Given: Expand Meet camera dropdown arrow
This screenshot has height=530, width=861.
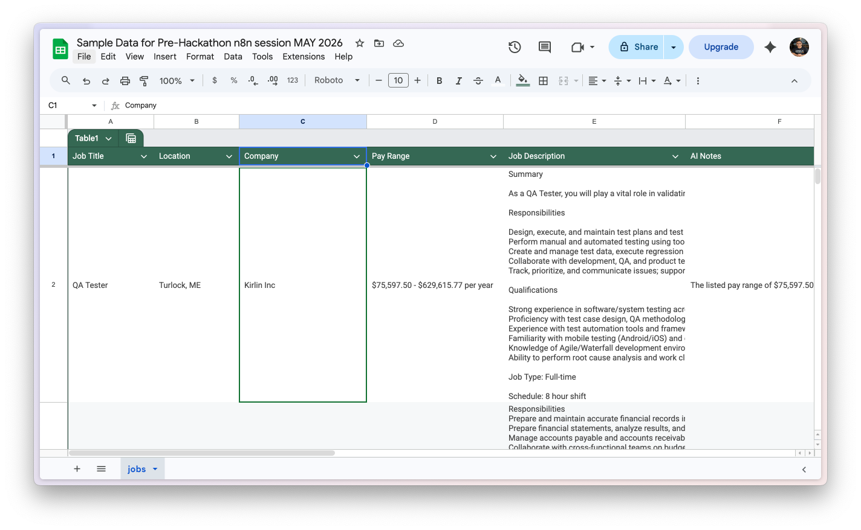Looking at the screenshot, I should (x=592, y=47).
